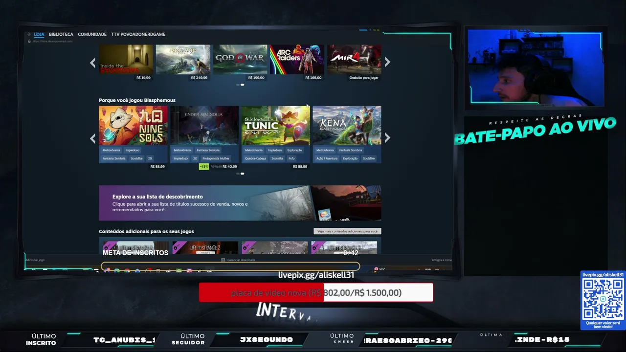Click the Fofo tag under TUNIC
626x352 pixels.
291,158
